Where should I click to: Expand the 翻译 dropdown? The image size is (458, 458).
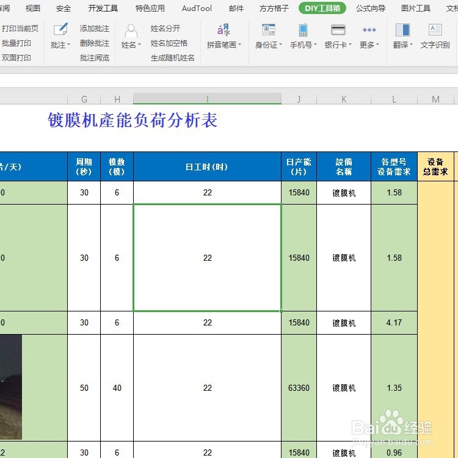coord(411,45)
